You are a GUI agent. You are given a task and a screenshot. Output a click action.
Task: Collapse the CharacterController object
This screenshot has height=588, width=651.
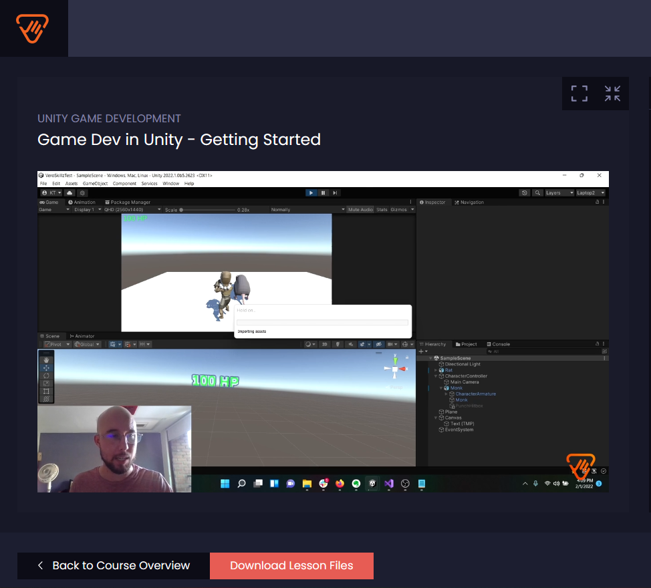tap(436, 376)
